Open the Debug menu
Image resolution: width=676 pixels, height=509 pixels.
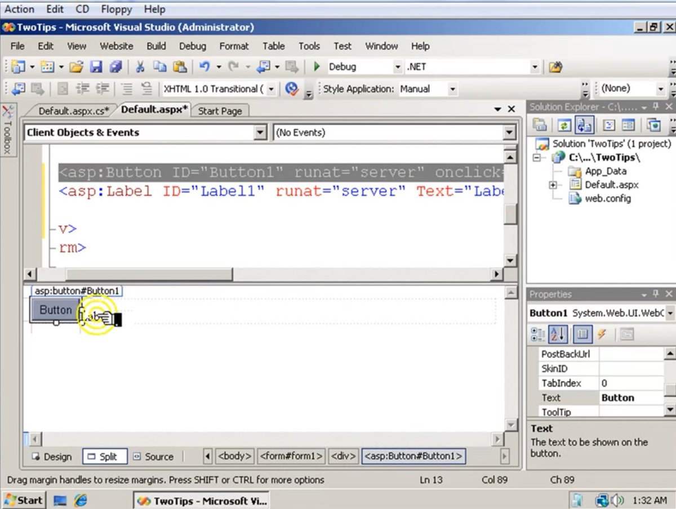click(x=193, y=46)
